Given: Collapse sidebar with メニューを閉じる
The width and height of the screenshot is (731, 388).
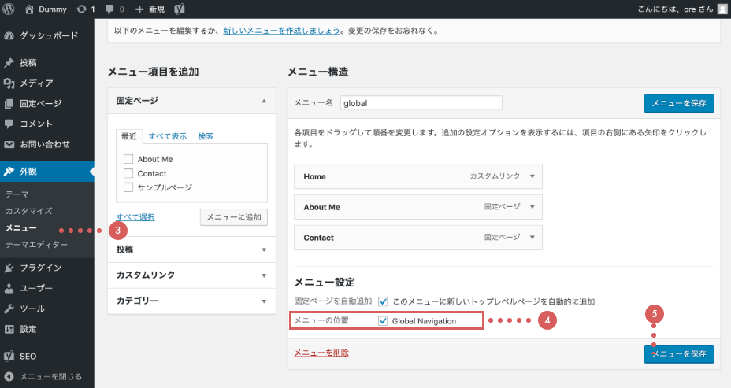Looking at the screenshot, I should click(50, 376).
